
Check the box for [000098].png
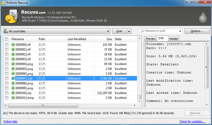click(x=7, y=83)
